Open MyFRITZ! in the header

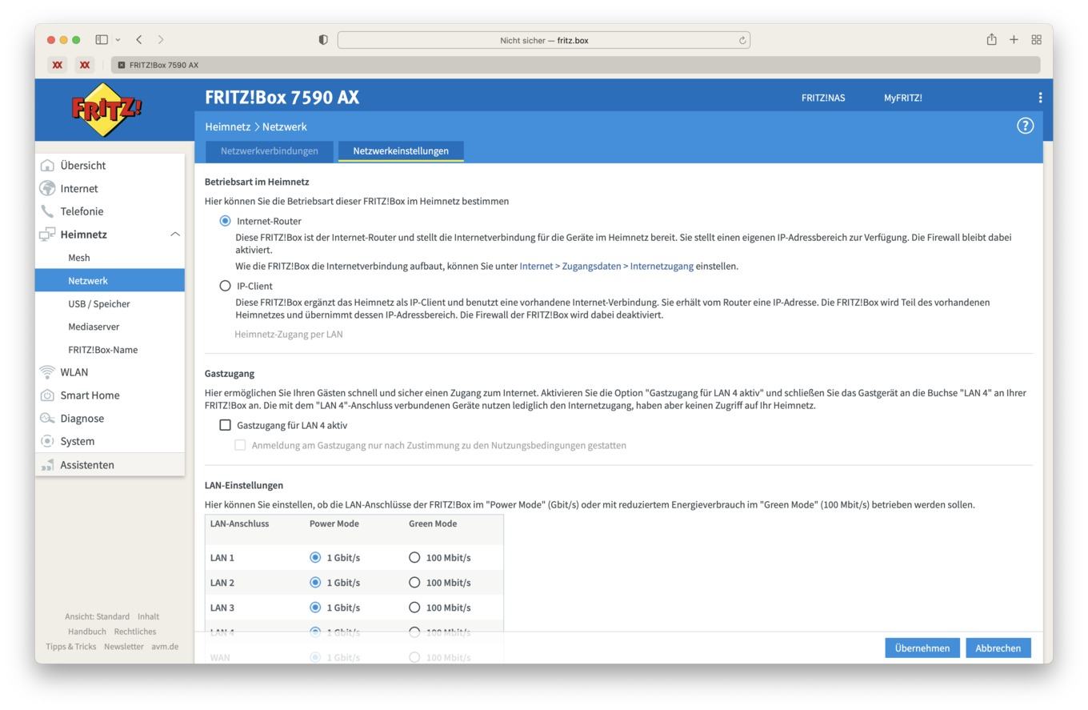pyautogui.click(x=902, y=98)
